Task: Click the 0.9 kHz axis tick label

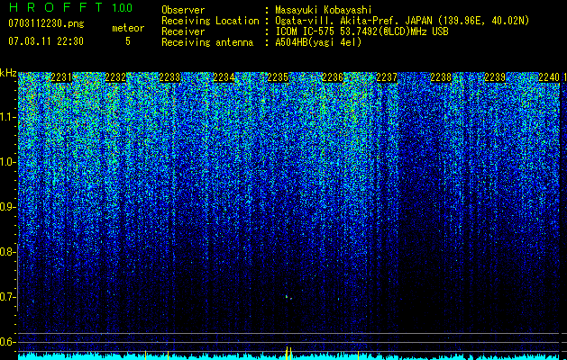Action: tap(7, 207)
